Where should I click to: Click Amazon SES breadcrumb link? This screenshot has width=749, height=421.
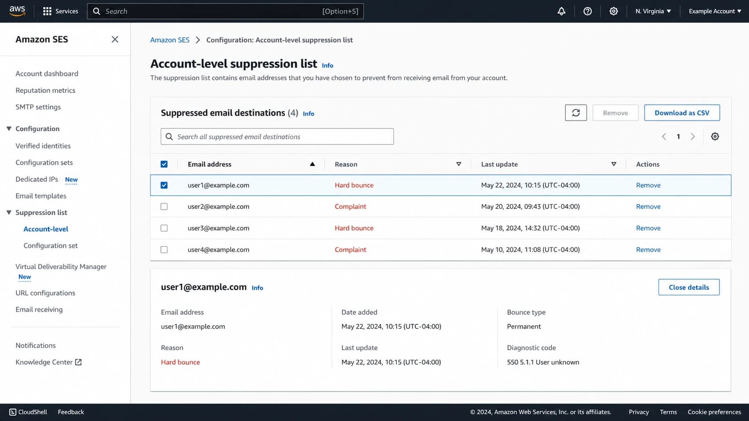coord(170,40)
